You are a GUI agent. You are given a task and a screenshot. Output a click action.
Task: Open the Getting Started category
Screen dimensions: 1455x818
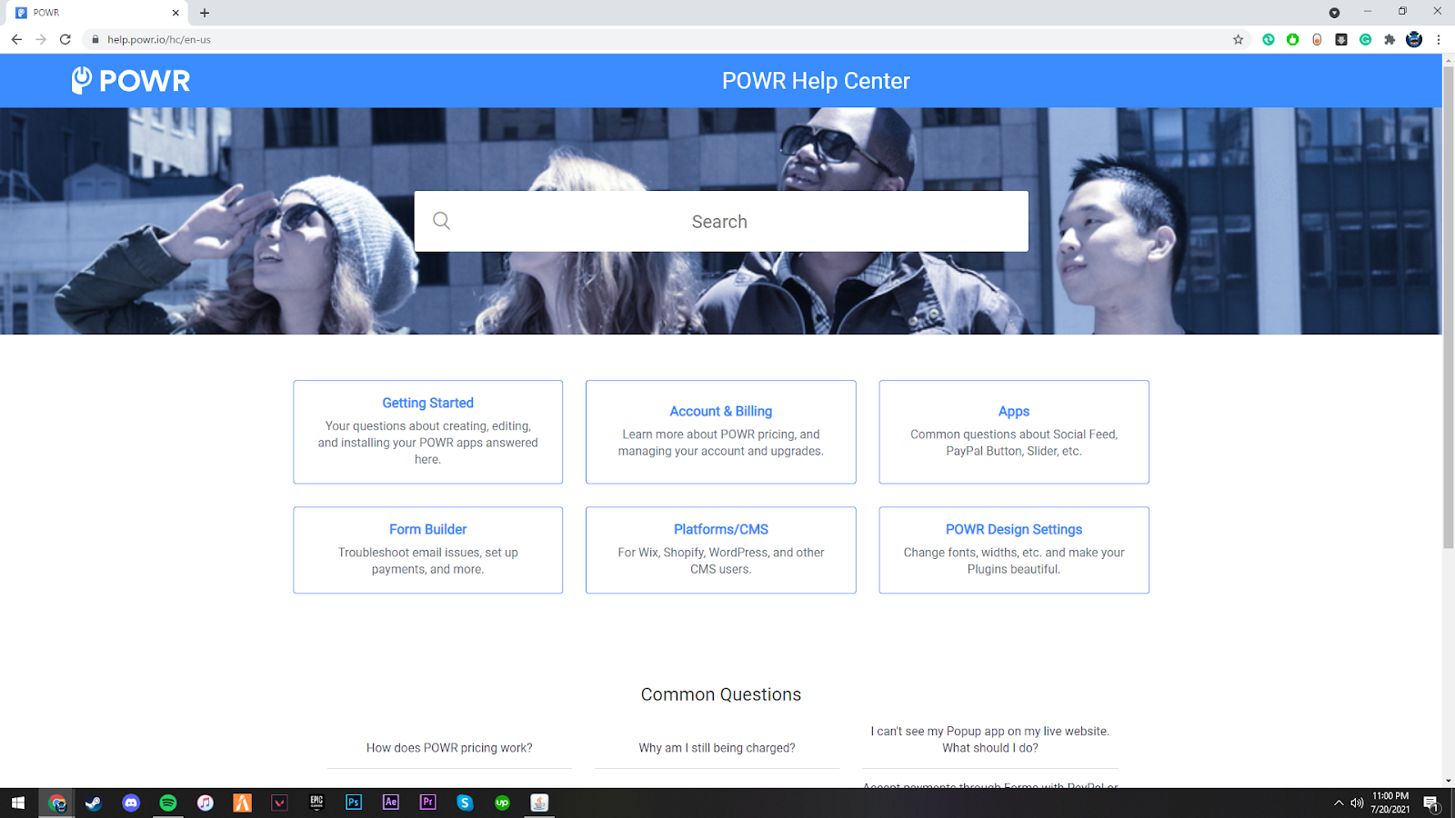(x=427, y=432)
